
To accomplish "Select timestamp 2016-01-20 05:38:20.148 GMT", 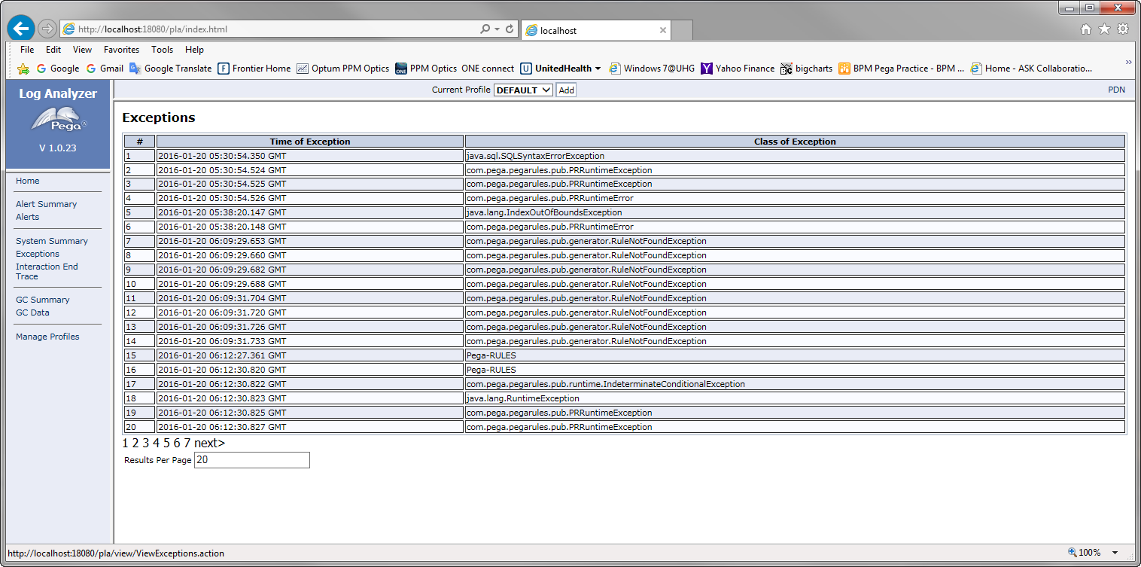I will coord(222,227).
